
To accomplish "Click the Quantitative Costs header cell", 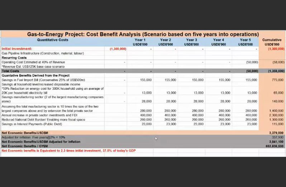I will 53,40.
